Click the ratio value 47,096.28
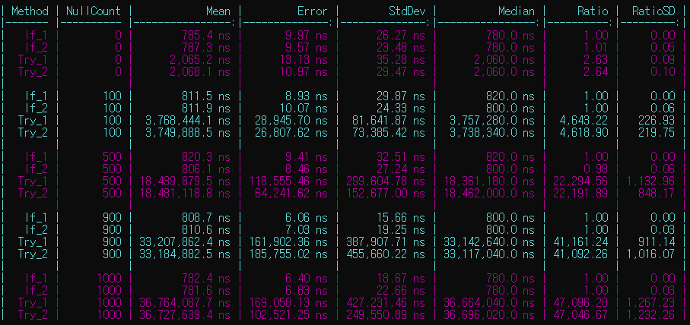The image size is (690, 325). (x=581, y=302)
